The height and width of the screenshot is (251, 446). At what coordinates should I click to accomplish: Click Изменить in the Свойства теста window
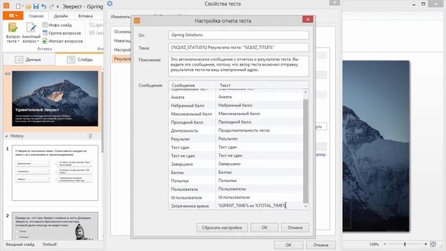[x=121, y=17]
